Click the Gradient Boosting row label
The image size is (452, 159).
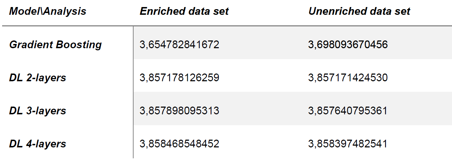point(55,45)
